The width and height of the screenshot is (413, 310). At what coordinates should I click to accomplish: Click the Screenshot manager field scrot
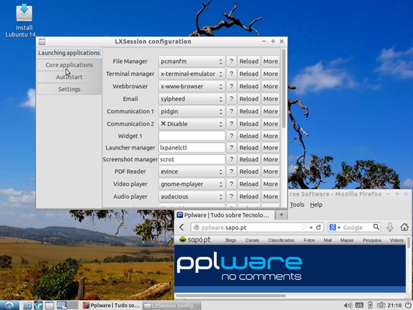pos(192,159)
